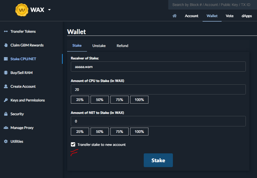Image resolution: width=257 pixels, height=178 pixels.
Task: Open dApps in top navigation
Action: (247, 16)
